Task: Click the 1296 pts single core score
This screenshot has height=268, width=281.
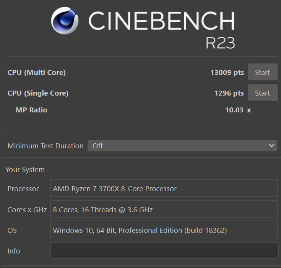Action: click(x=229, y=93)
